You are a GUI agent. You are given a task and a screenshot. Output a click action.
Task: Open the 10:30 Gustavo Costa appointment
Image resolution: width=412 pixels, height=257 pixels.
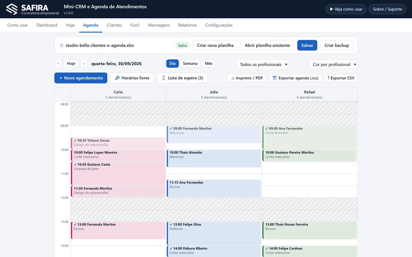[x=118, y=173]
